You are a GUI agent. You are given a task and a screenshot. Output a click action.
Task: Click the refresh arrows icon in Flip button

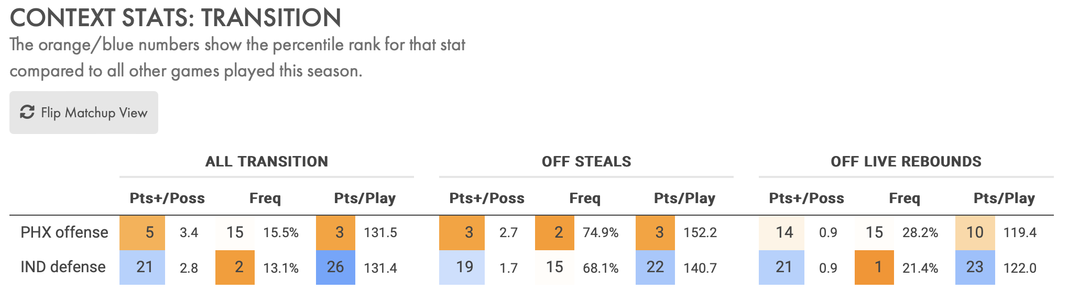coord(27,112)
